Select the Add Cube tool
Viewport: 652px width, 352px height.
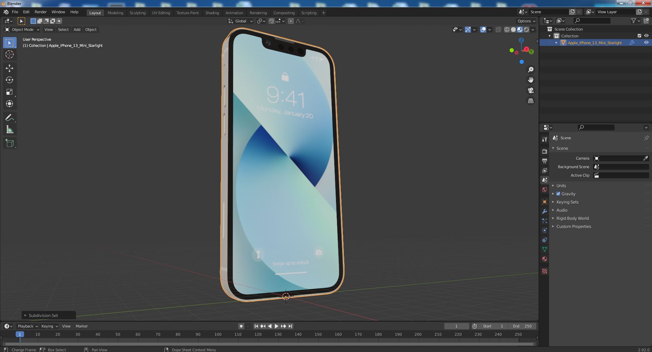pyautogui.click(x=10, y=143)
